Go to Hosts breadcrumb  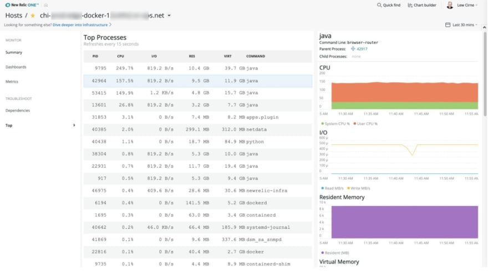(14, 16)
